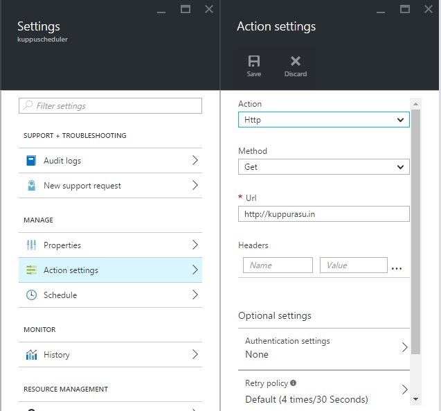Click the Action settings scrollbar down arrow

(x=415, y=399)
